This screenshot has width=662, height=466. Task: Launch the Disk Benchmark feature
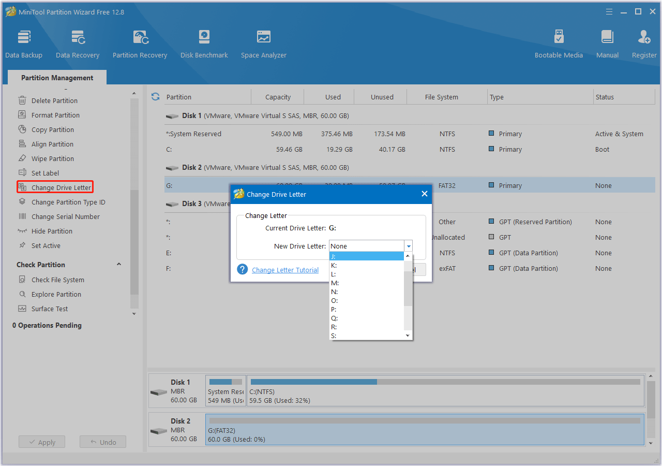click(204, 42)
